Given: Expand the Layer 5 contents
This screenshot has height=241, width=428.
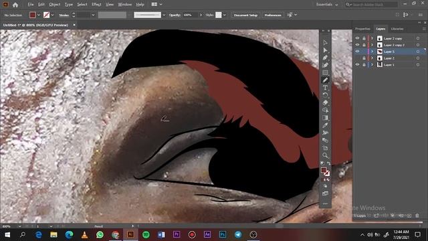Looking at the screenshot, I should tap(372, 52).
